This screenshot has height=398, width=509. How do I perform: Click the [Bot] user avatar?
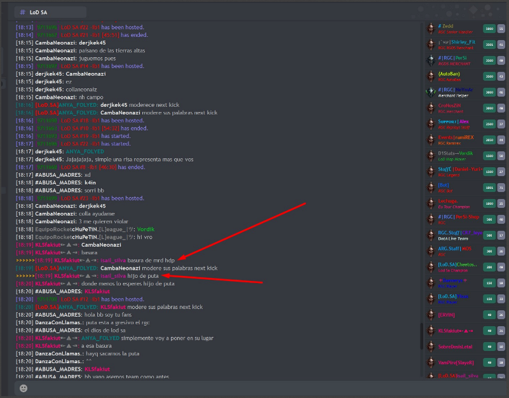tap(431, 188)
